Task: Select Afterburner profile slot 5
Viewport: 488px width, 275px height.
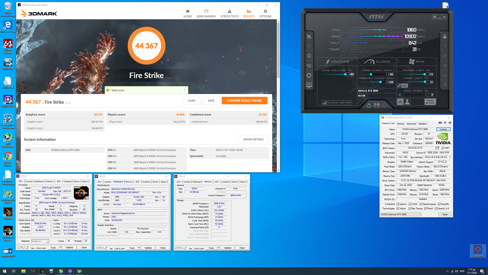Action: 445,85
